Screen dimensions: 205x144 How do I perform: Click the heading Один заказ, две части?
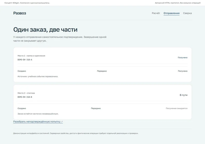click(x=45, y=30)
